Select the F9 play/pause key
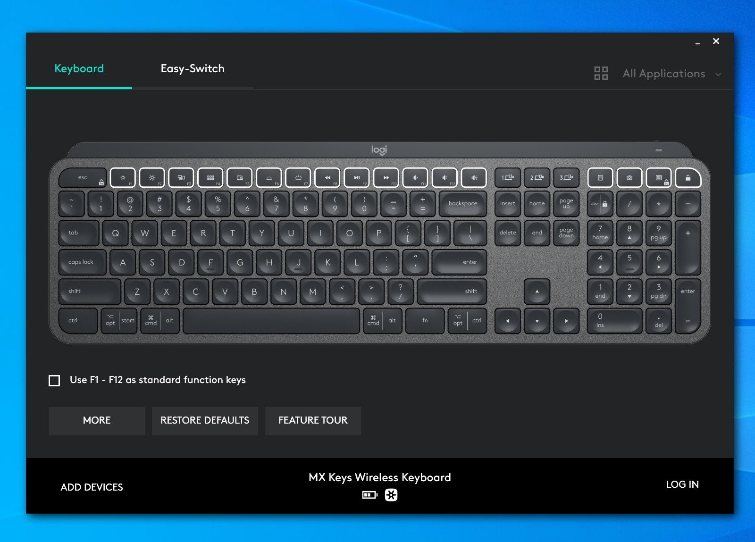Screen dimensions: 755x542 (357, 178)
